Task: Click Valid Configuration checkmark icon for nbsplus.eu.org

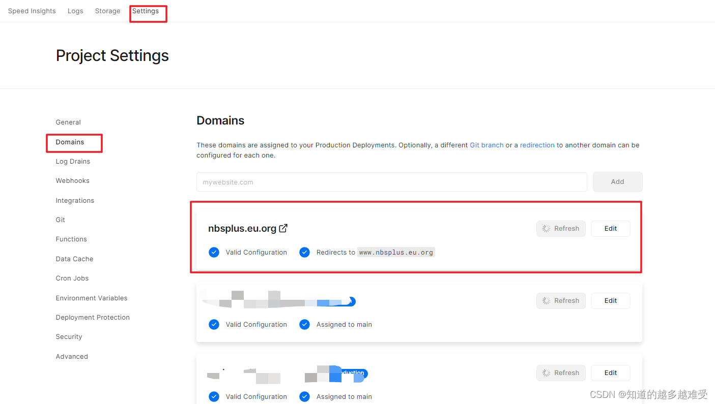Action: tap(214, 252)
